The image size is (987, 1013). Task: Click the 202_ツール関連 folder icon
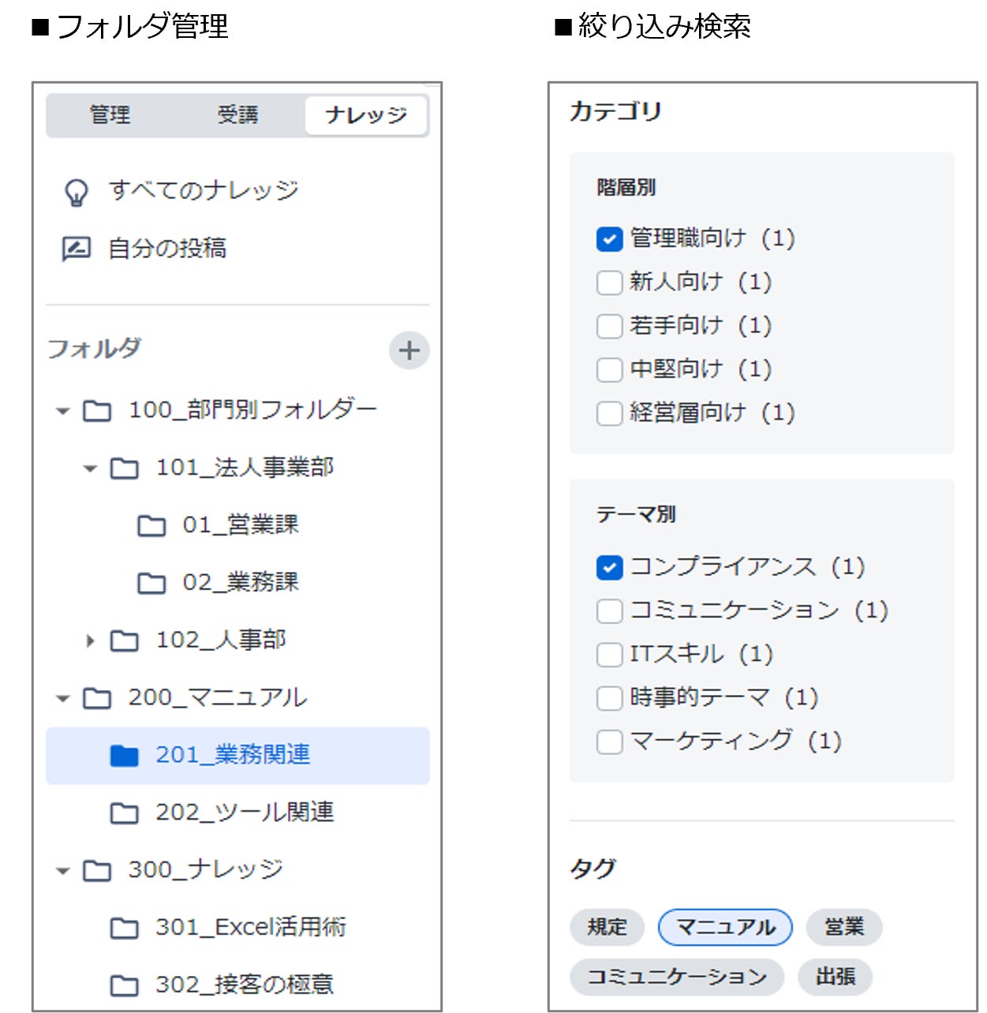[x=124, y=813]
